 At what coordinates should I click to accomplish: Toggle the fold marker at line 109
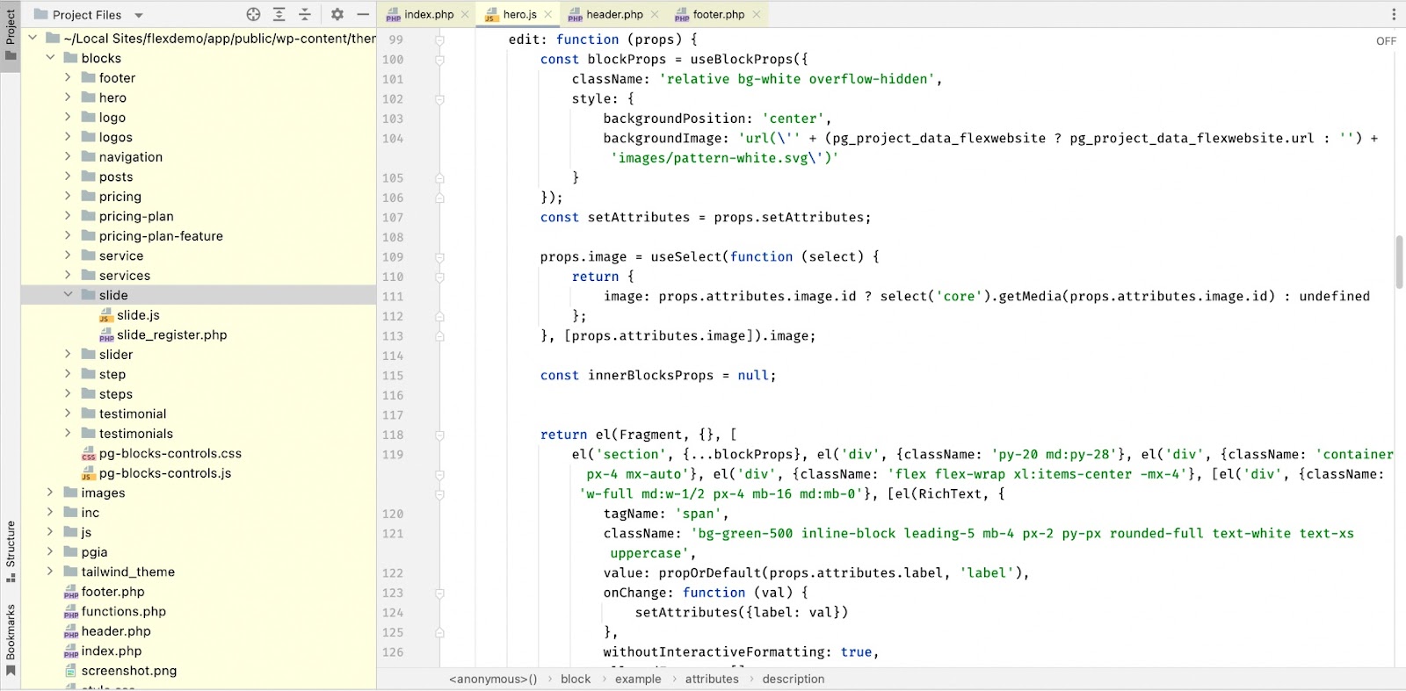pyautogui.click(x=439, y=257)
